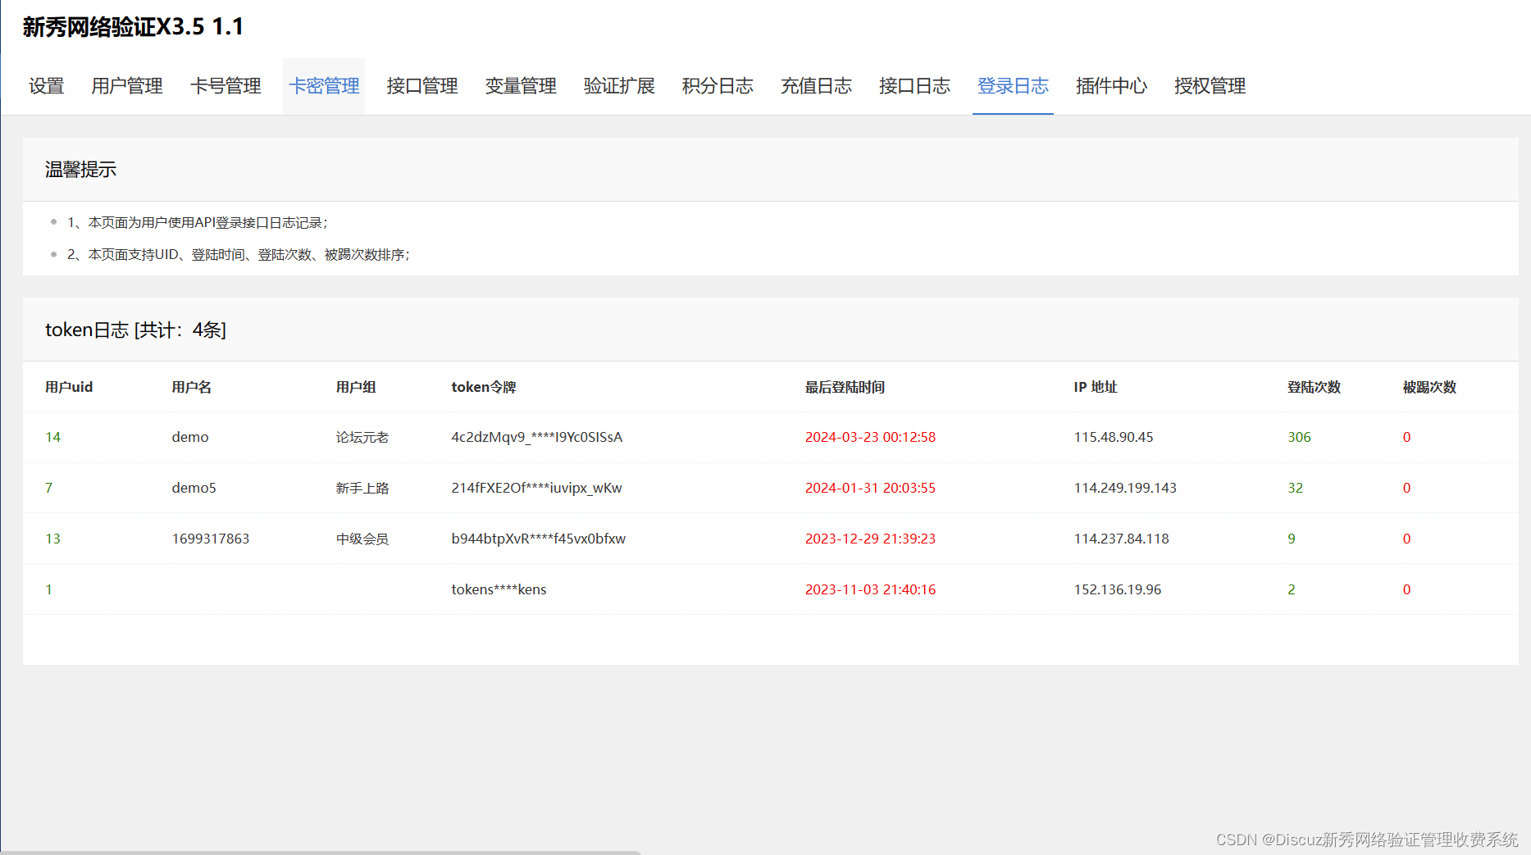Sort by 用户uid column header
The height and width of the screenshot is (855, 1531).
click(x=69, y=387)
